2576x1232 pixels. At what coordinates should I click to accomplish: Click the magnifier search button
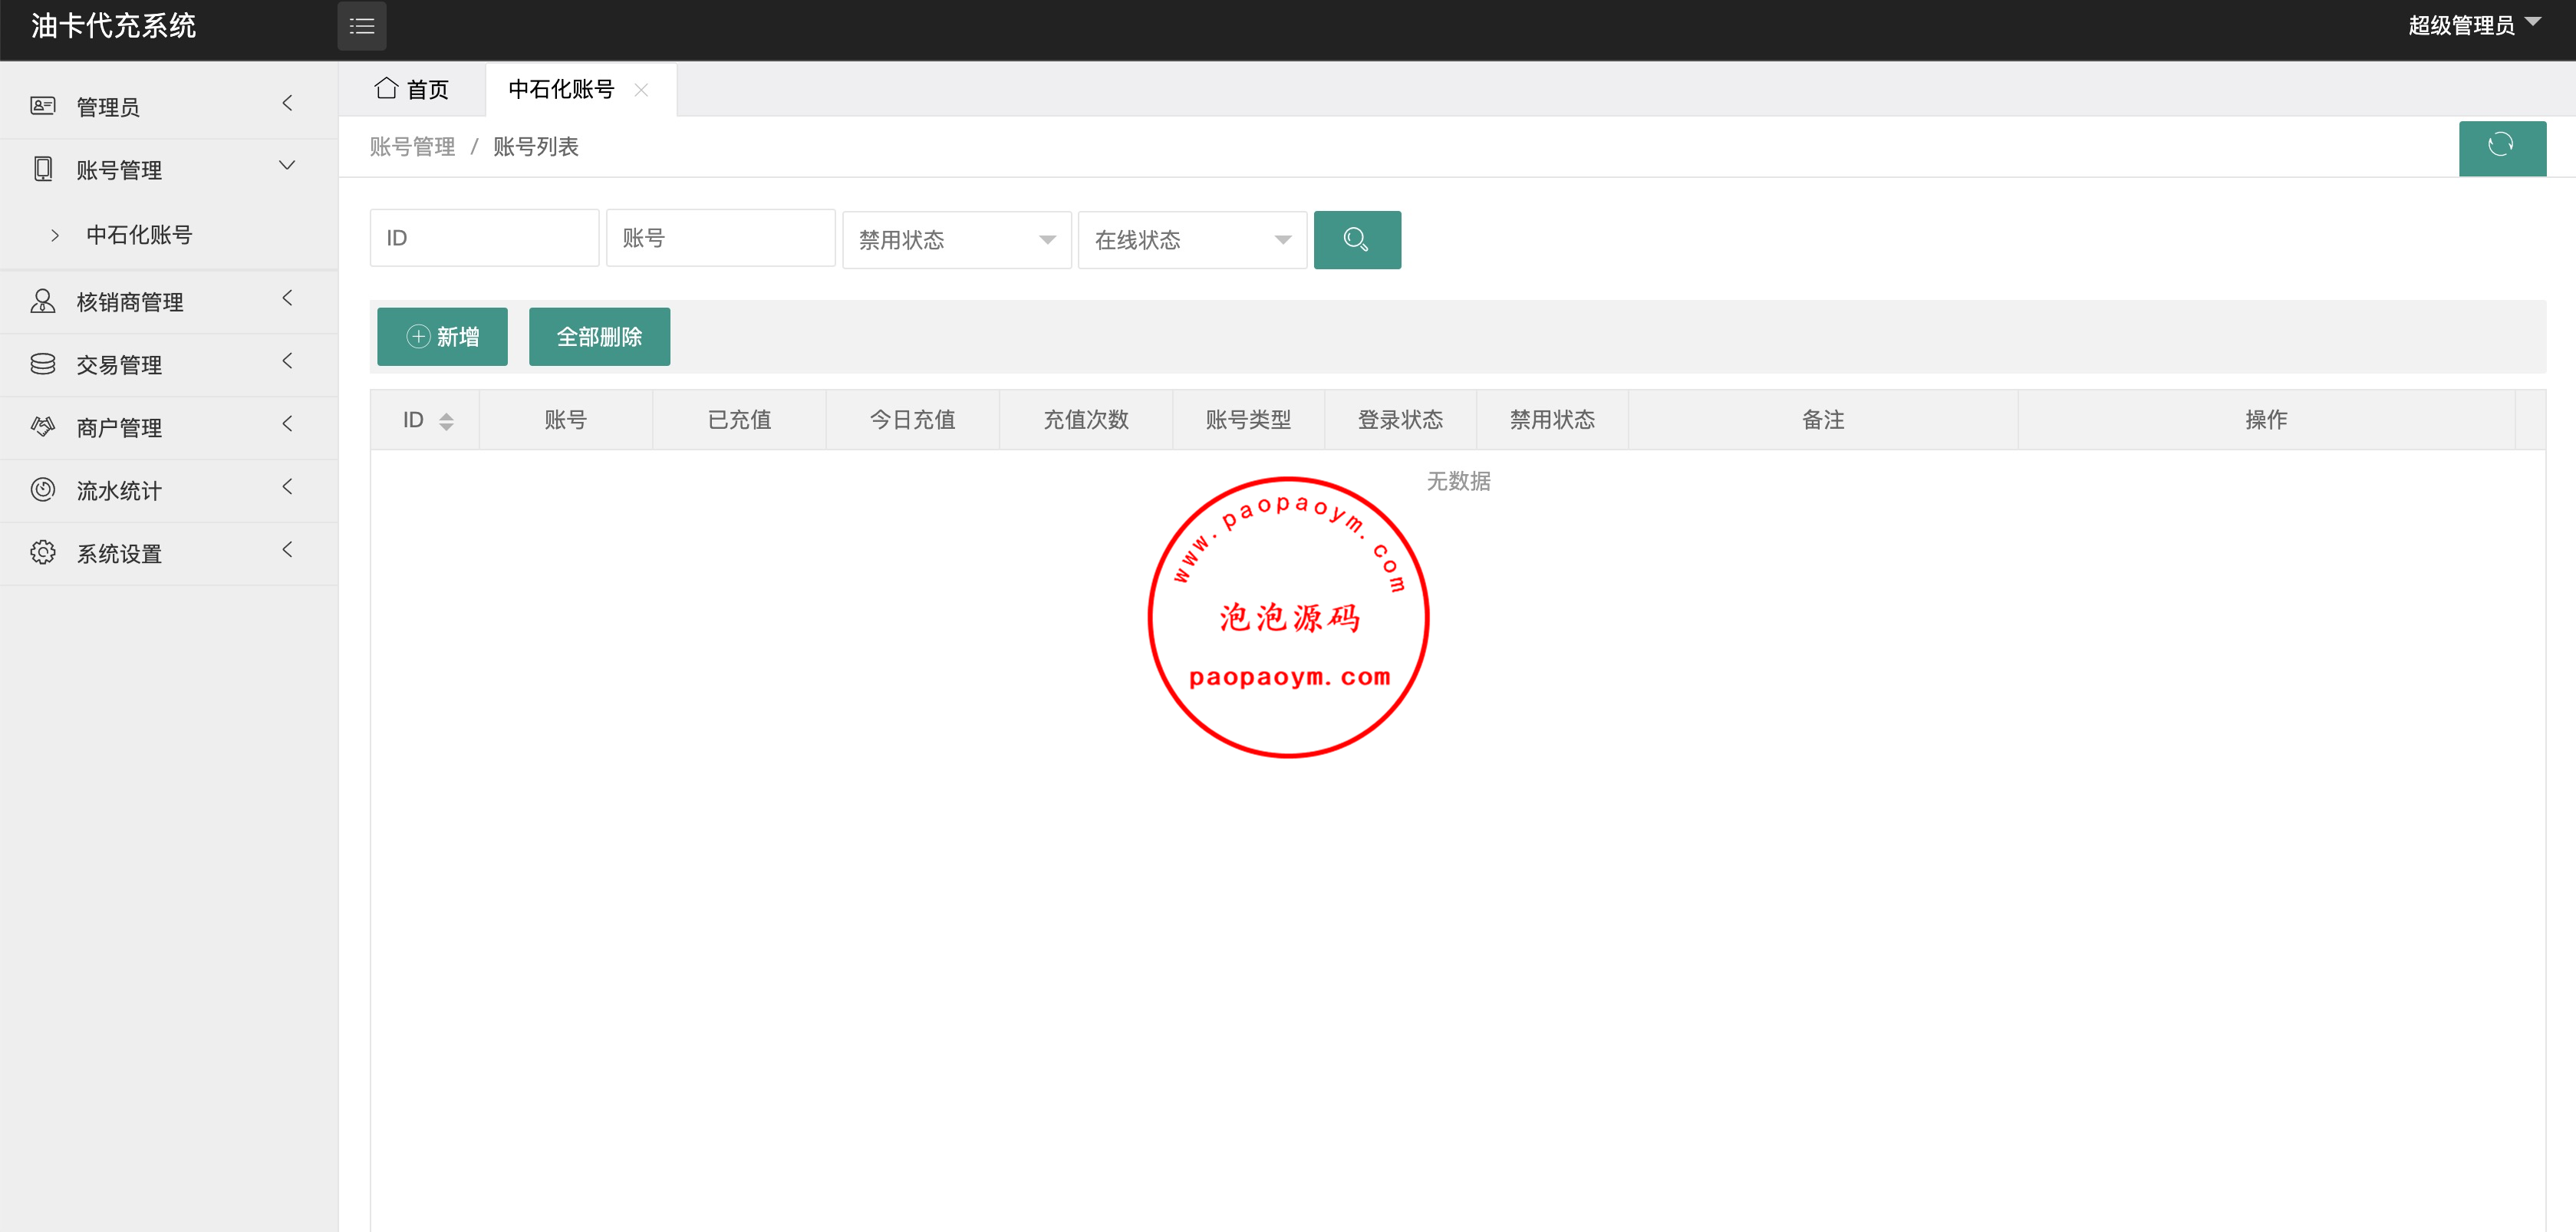[1356, 239]
